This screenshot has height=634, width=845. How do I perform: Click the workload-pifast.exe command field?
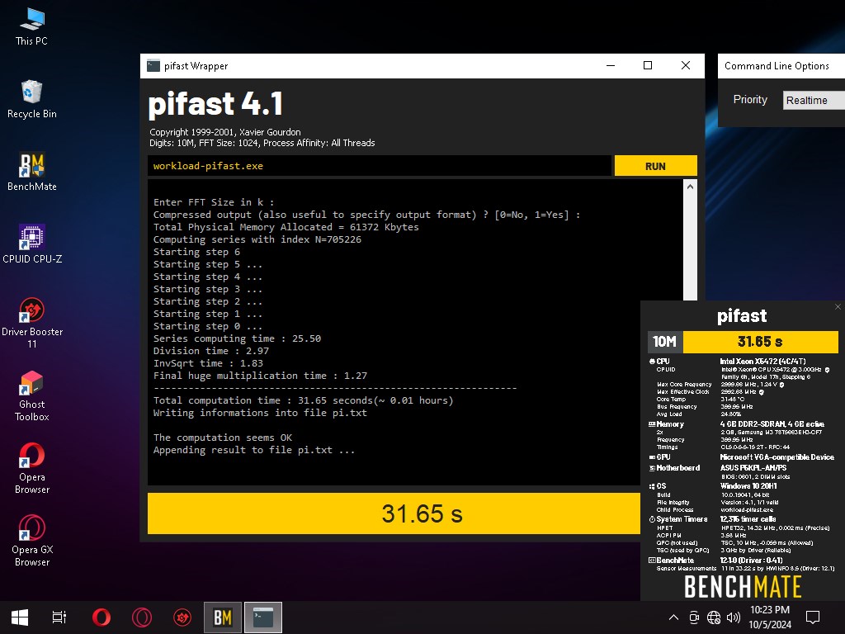(x=380, y=166)
